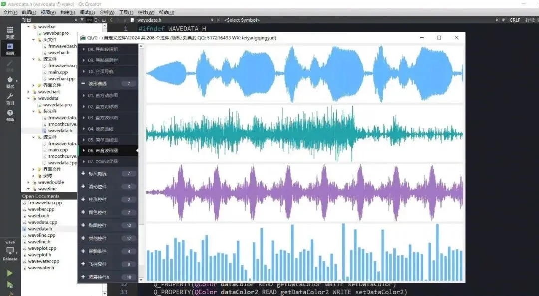The height and width of the screenshot is (296, 539).
Task: Switch to the 编辑 (Edit) mode icon
Action: click(10, 49)
